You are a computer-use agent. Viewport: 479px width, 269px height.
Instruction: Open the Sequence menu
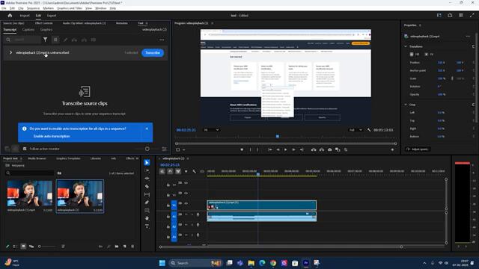point(33,8)
